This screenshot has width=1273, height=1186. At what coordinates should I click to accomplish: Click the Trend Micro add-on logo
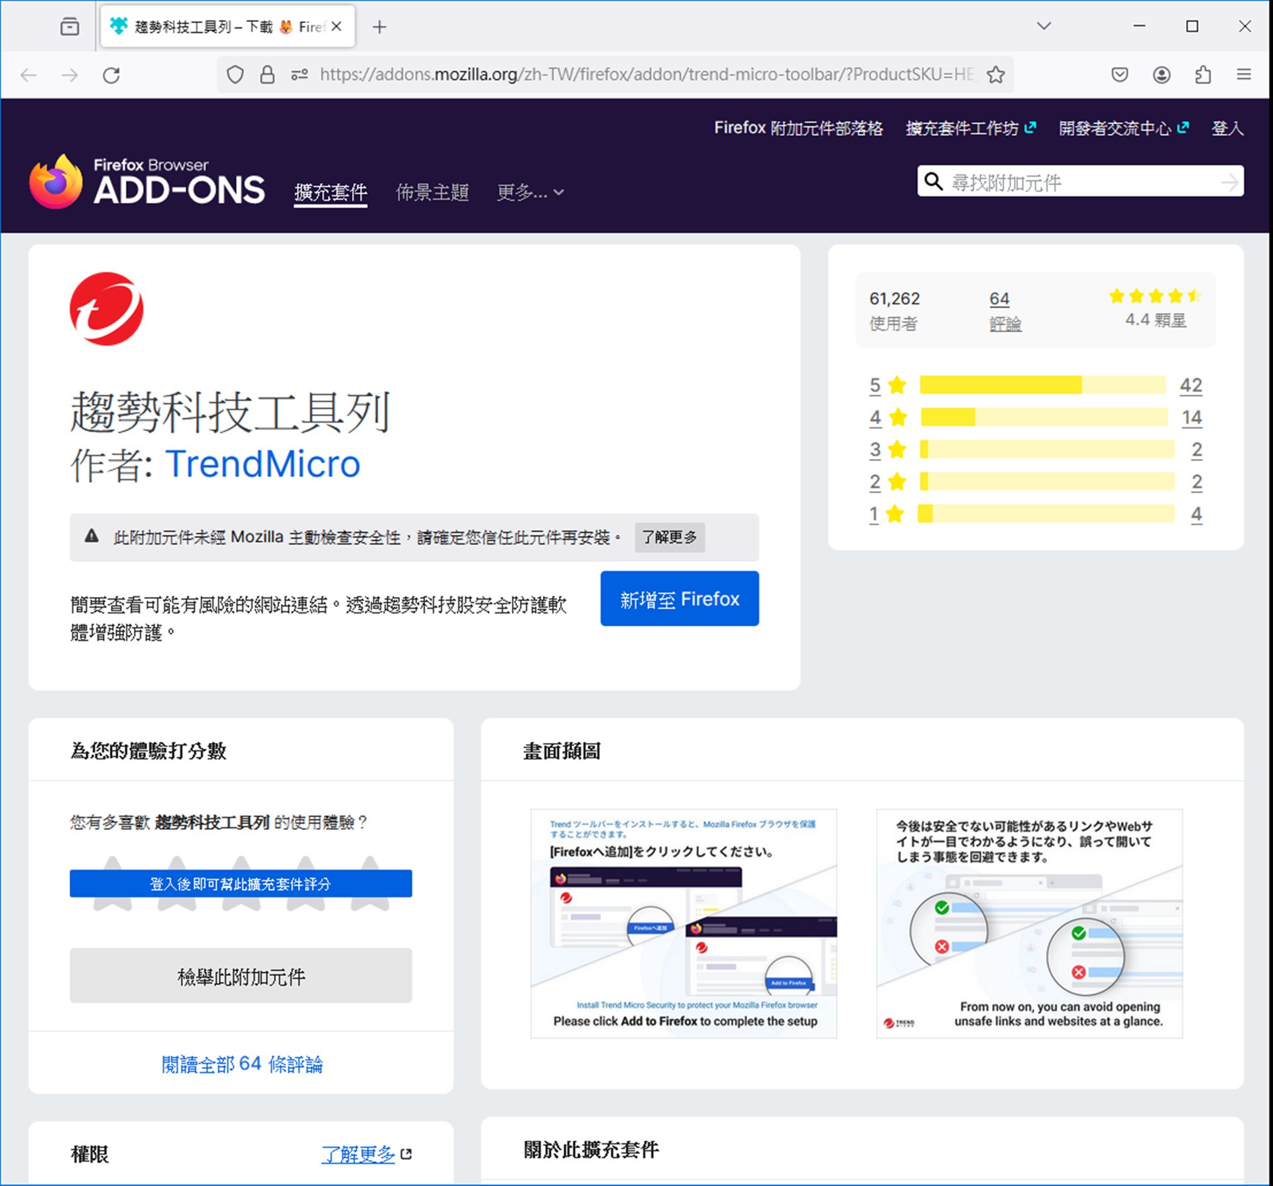106,309
